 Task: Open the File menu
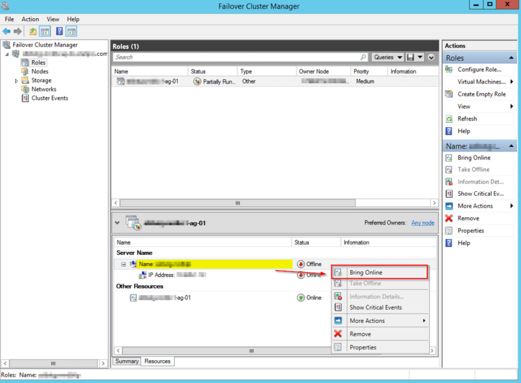tap(9, 19)
